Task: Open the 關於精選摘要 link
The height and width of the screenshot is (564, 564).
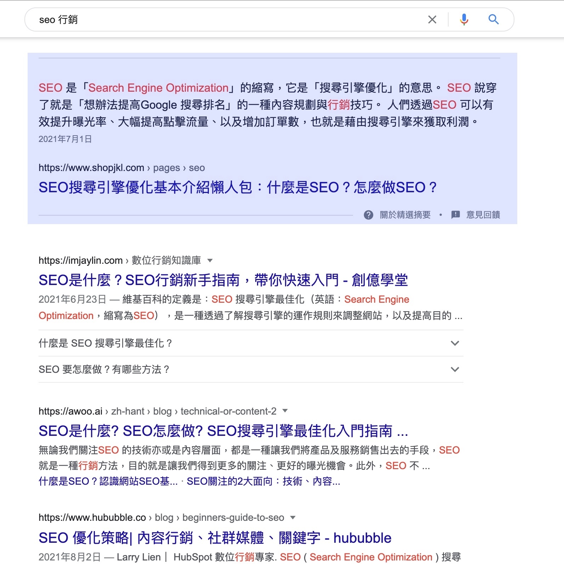Action: pos(405,215)
